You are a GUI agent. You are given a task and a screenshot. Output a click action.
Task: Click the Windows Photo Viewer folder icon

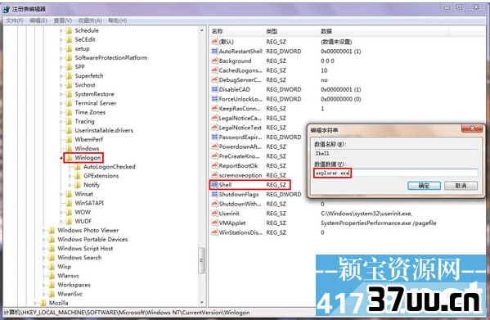52,230
